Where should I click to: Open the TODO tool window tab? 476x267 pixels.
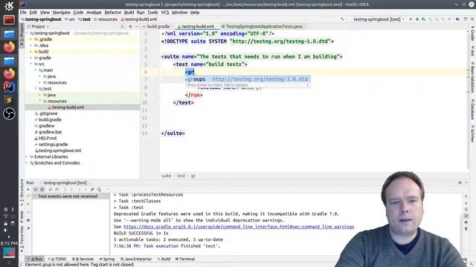click(58, 259)
